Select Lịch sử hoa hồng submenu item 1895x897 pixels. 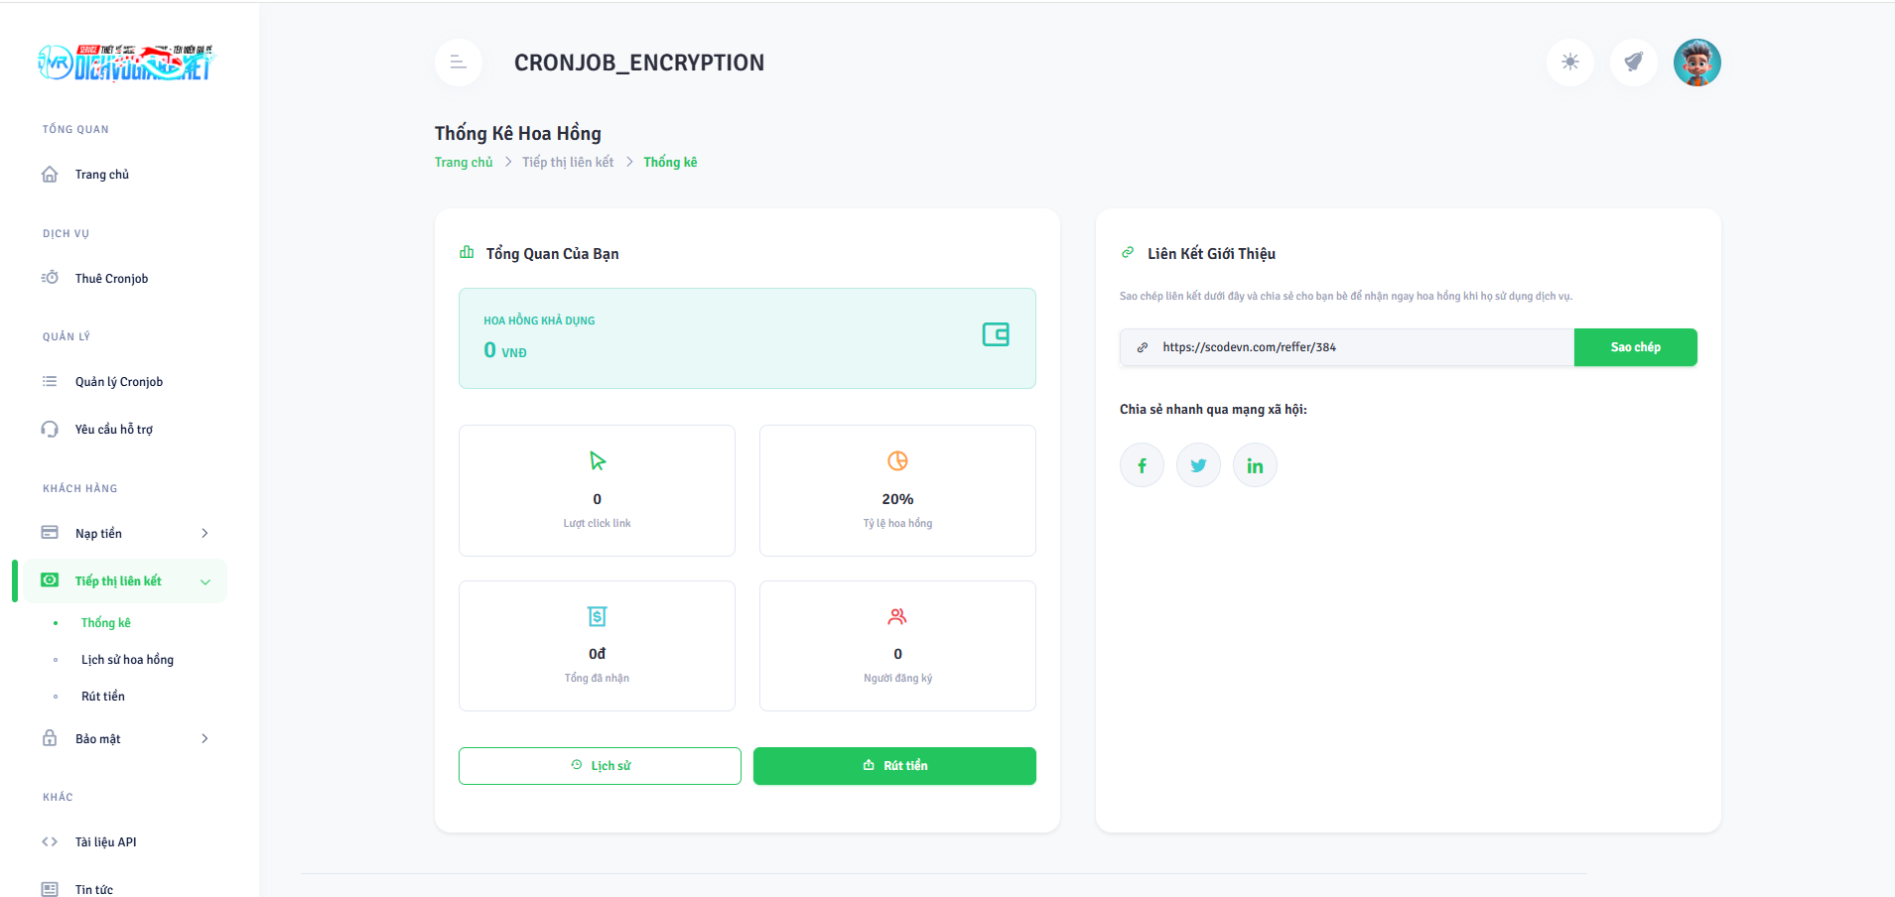(x=127, y=660)
